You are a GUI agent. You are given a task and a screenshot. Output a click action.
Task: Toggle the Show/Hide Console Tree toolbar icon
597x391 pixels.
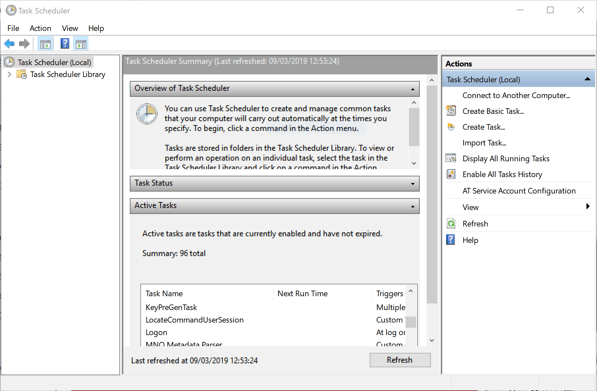tap(45, 44)
